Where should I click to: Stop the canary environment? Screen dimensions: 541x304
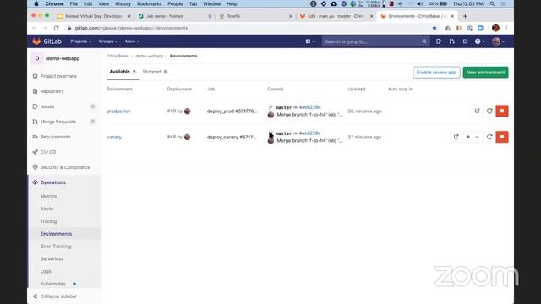coord(502,137)
